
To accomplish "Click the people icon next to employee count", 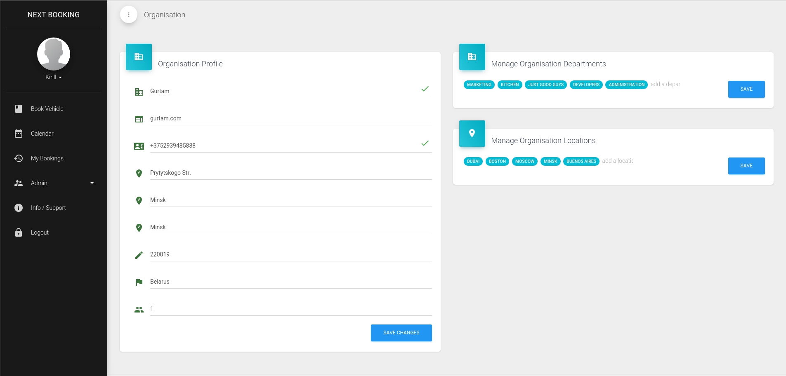I will [x=139, y=309].
